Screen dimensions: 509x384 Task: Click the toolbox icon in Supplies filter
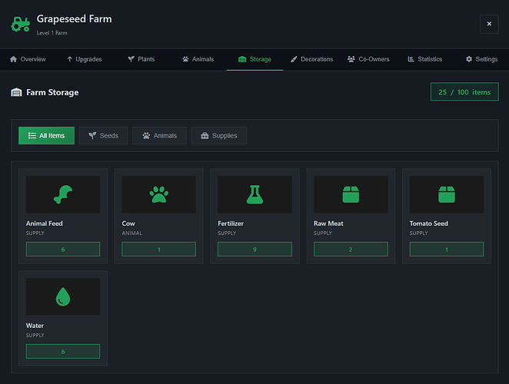(205, 136)
